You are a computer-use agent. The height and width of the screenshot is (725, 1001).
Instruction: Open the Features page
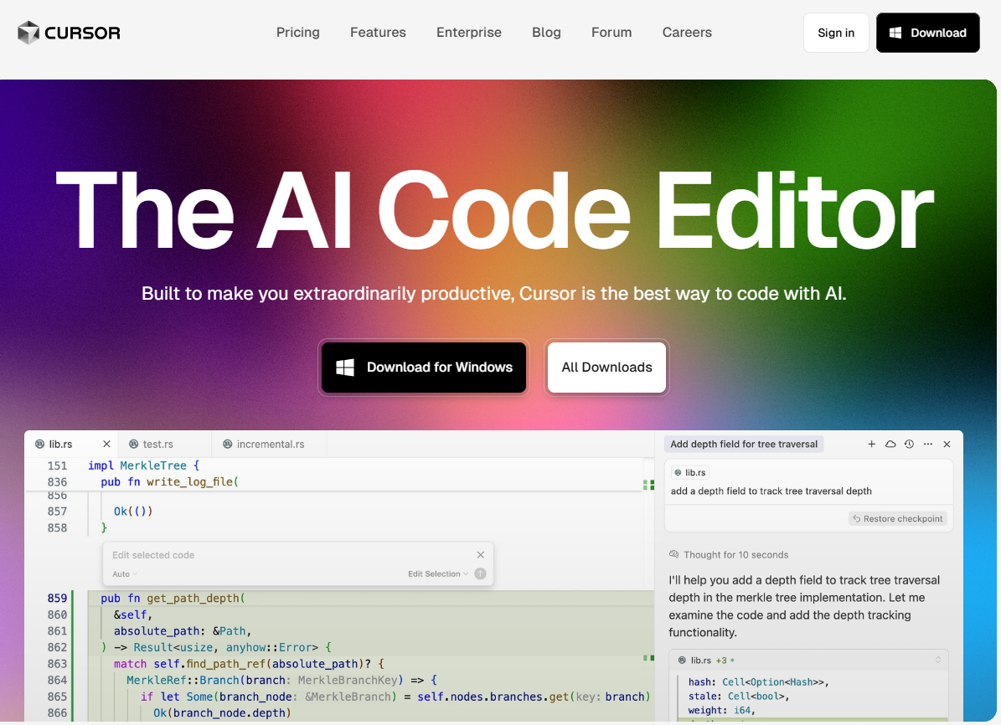[378, 33]
